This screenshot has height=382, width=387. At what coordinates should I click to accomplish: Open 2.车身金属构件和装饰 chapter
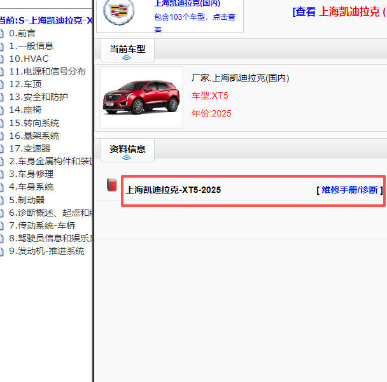[x=50, y=161]
